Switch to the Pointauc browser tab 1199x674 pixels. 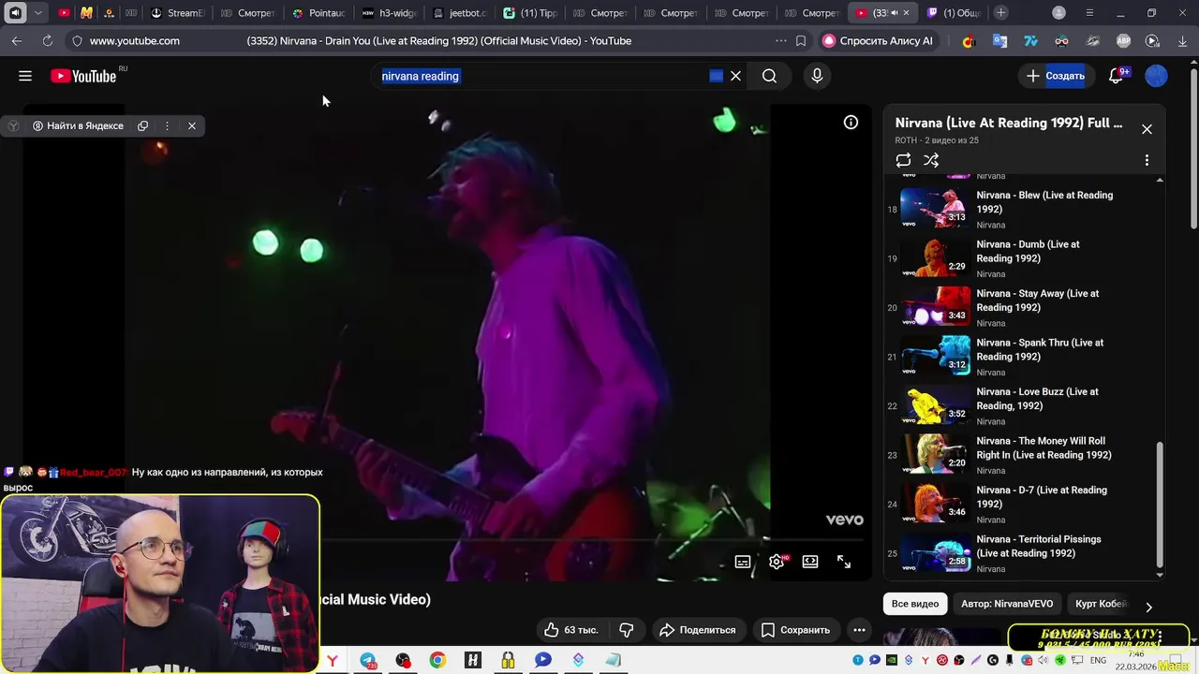pos(319,13)
